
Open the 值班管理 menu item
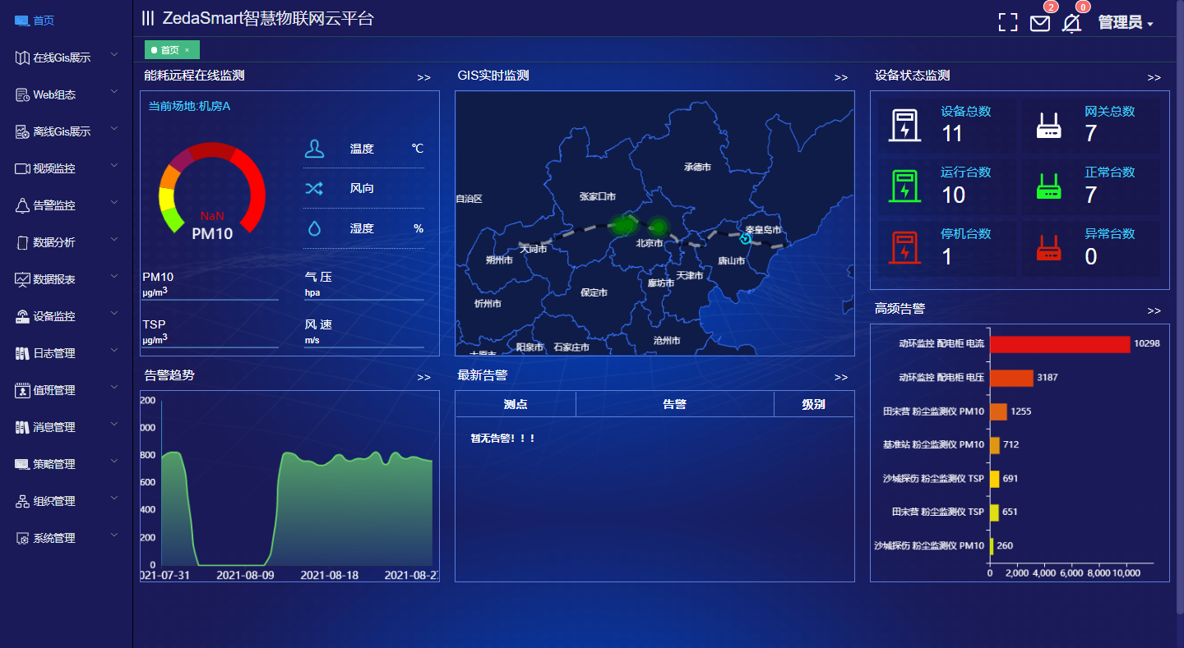point(66,390)
